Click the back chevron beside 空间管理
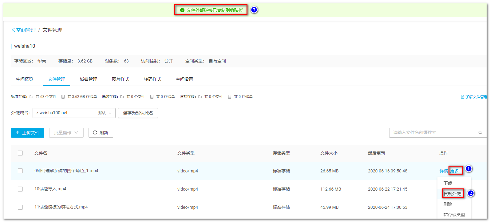Screen dimensions: 490x222 point(13,30)
